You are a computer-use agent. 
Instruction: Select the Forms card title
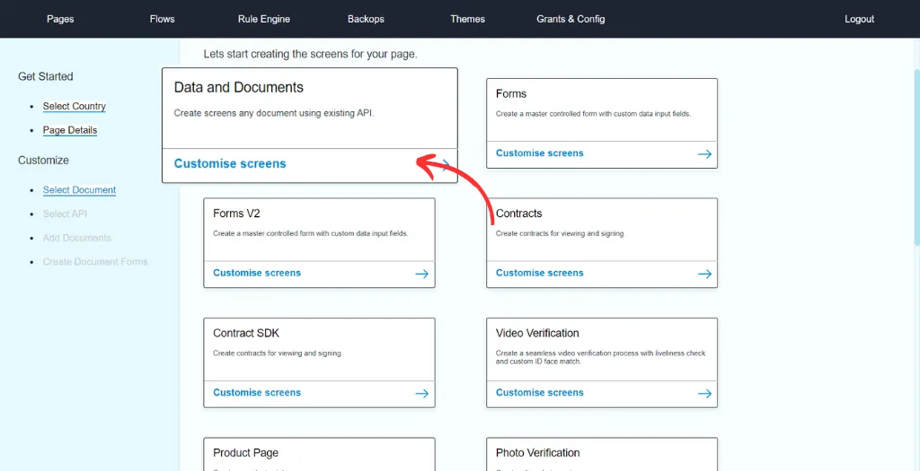(511, 93)
